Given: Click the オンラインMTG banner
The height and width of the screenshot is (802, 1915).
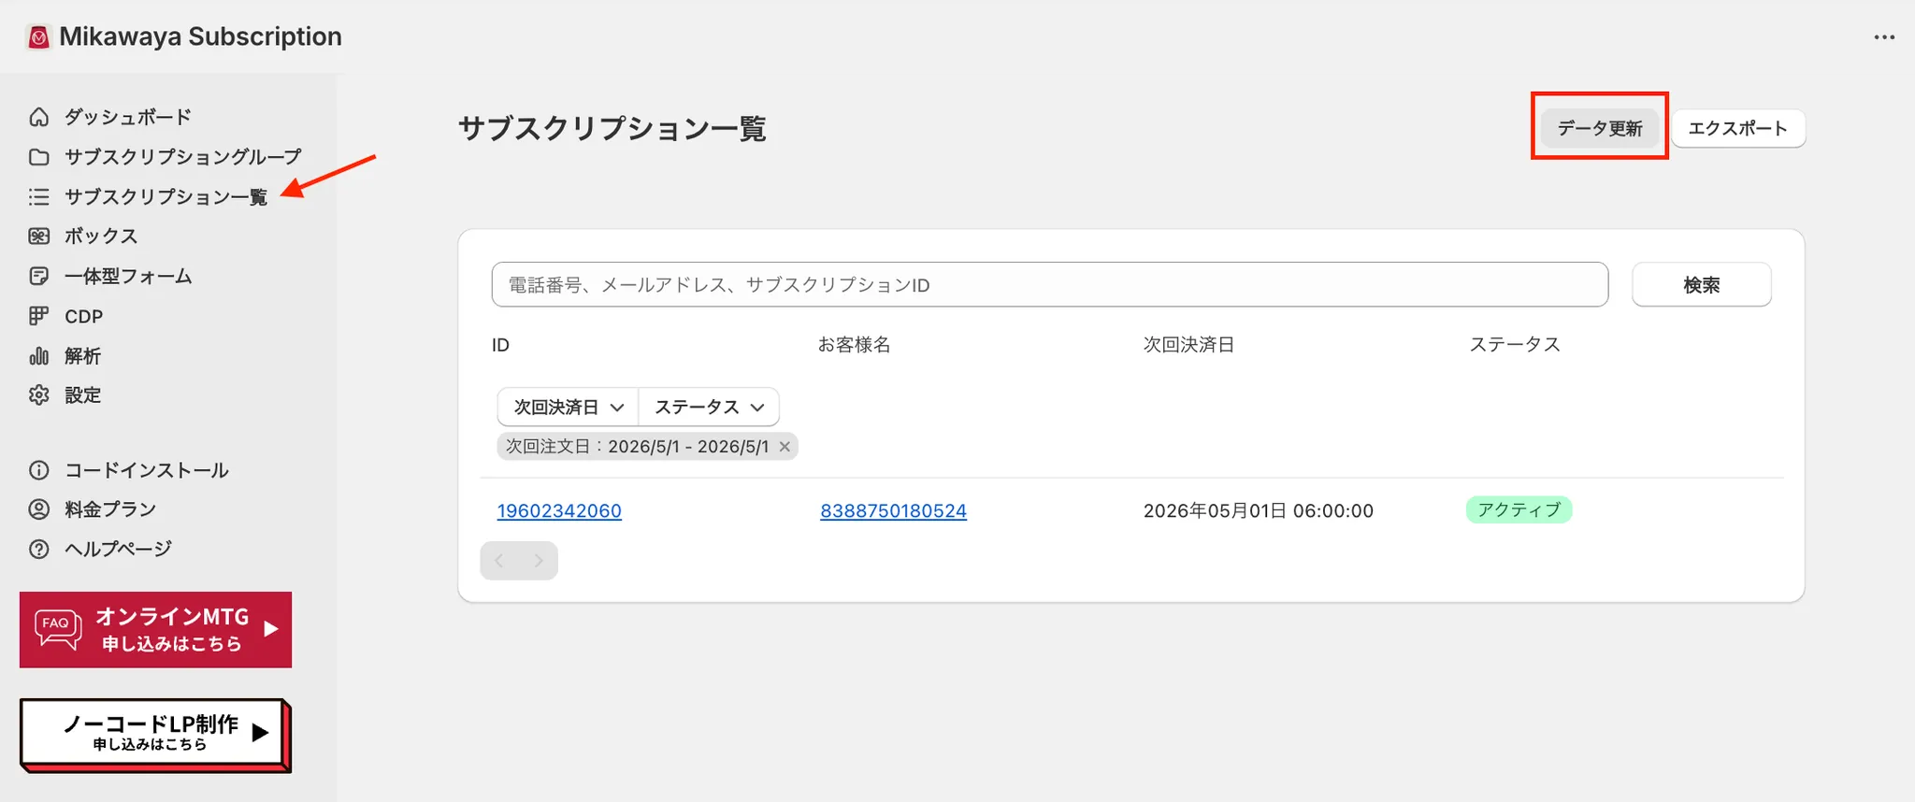Looking at the screenshot, I should coord(155,630).
